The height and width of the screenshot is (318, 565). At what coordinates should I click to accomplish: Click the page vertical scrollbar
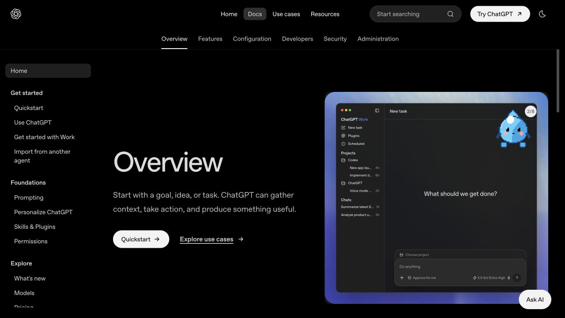(558, 81)
